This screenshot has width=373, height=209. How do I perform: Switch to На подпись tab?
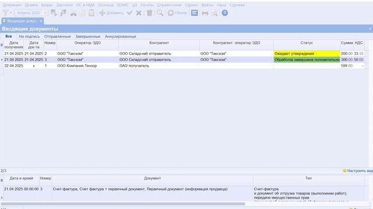point(29,37)
